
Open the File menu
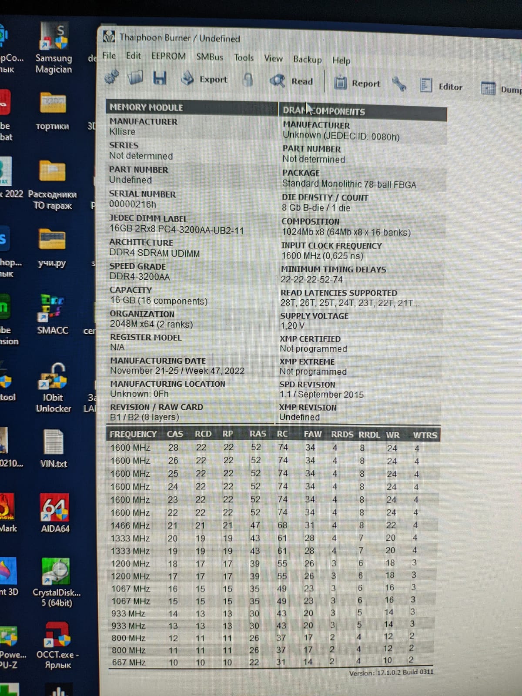pyautogui.click(x=109, y=55)
